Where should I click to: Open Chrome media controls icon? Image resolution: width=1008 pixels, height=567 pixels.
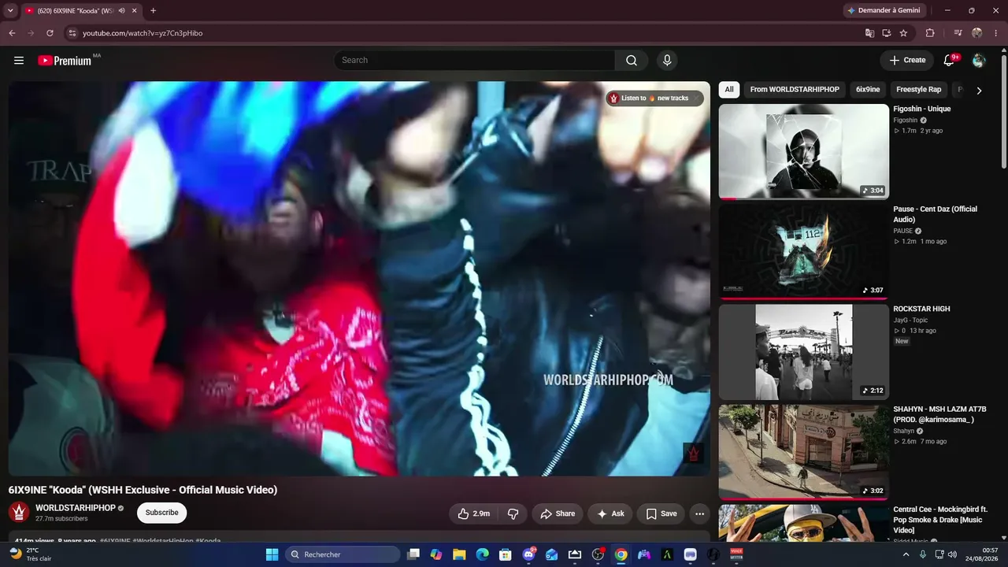(x=958, y=33)
